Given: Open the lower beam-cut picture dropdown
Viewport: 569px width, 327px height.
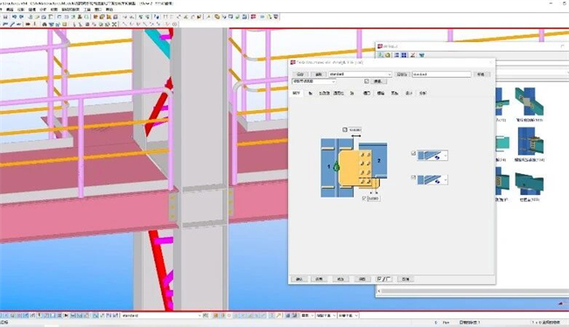Looking at the screenshot, I should pos(432,179).
